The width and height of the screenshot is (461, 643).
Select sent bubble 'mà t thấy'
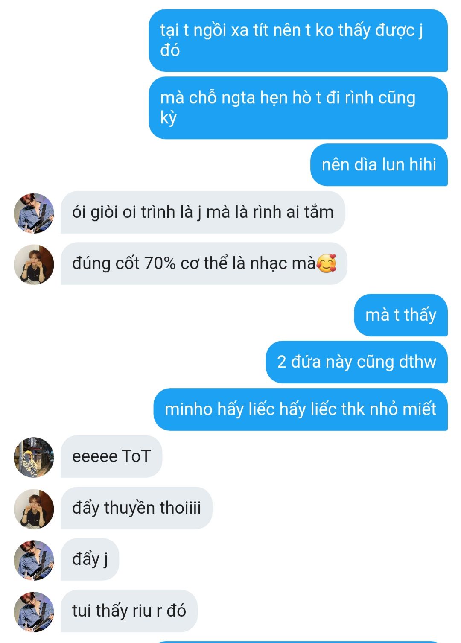pos(401,315)
